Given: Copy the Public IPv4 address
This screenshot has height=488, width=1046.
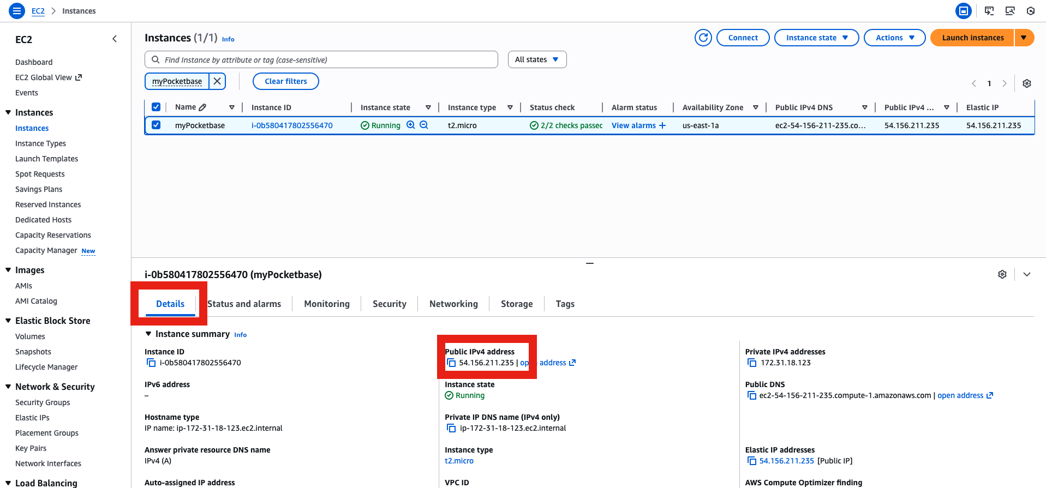Looking at the screenshot, I should [x=451, y=363].
